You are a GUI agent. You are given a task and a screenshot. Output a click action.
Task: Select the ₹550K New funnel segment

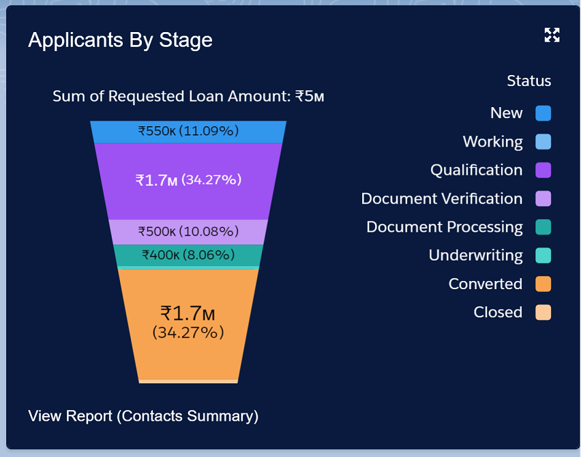[188, 132]
